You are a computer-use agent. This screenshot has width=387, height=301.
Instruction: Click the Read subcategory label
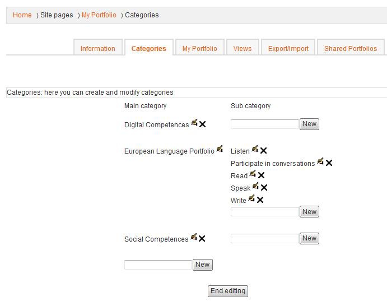pos(239,176)
